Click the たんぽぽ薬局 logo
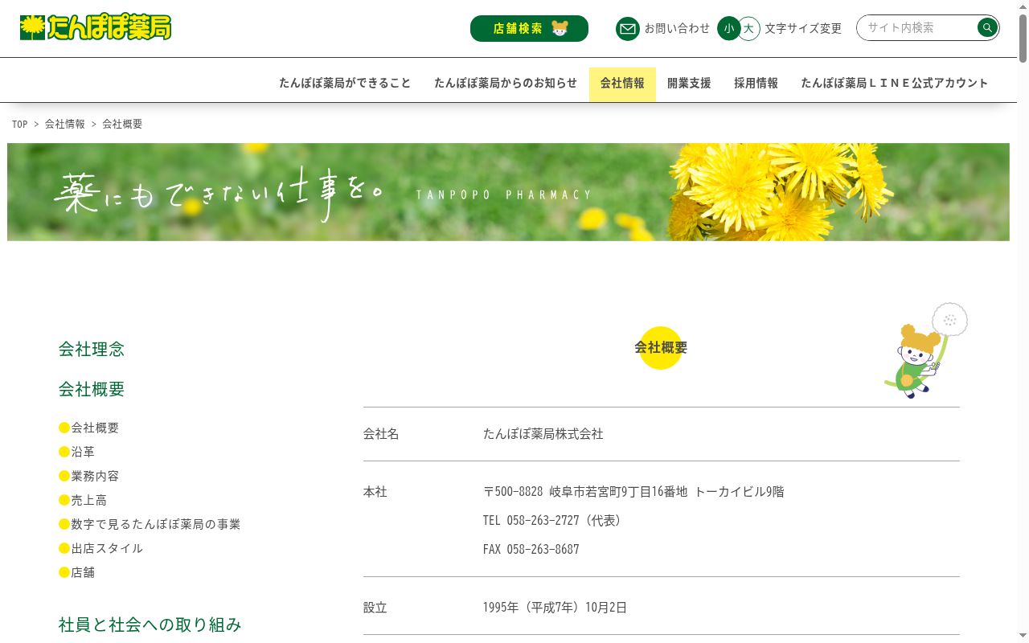 tap(96, 27)
